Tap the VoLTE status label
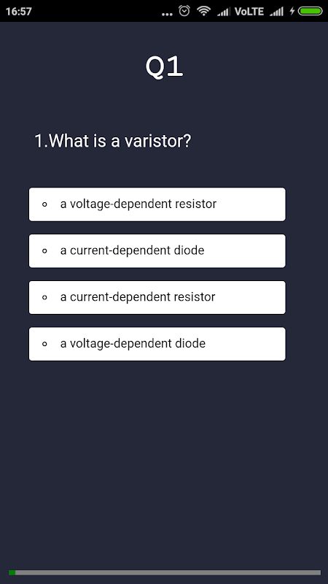This screenshot has height=584, width=328. click(x=249, y=12)
